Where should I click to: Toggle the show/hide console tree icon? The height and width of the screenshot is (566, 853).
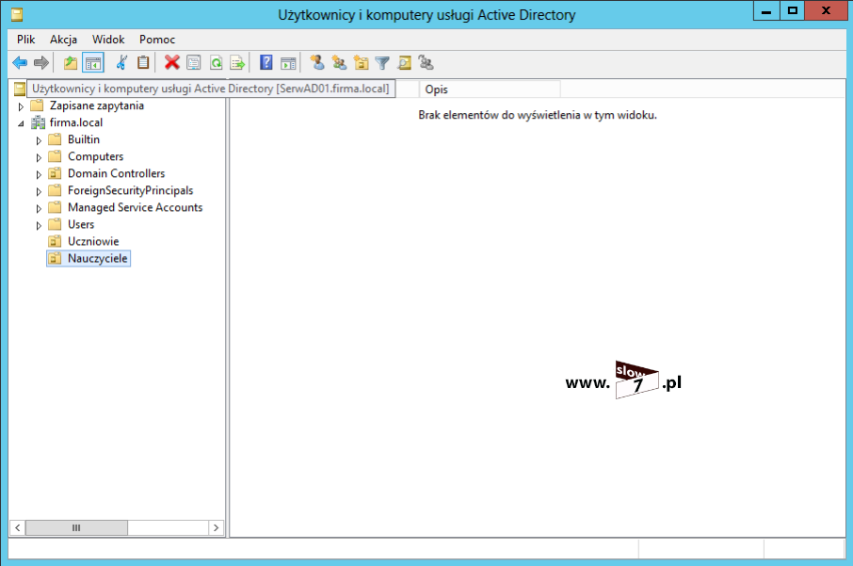pyautogui.click(x=92, y=63)
